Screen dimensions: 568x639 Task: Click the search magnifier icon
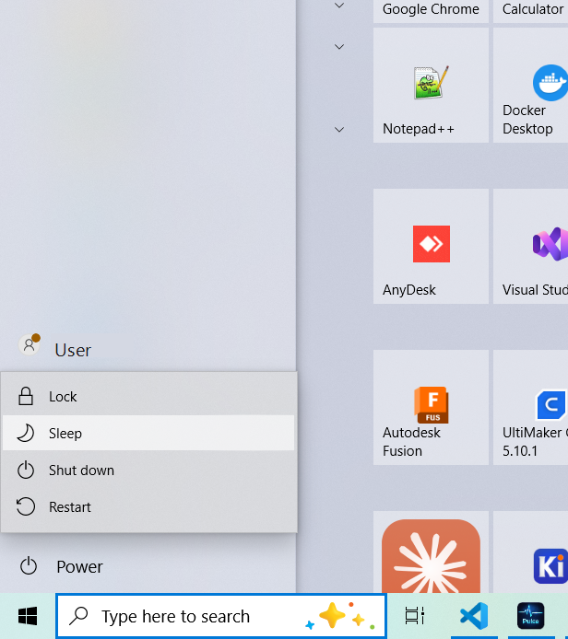pyautogui.click(x=78, y=616)
